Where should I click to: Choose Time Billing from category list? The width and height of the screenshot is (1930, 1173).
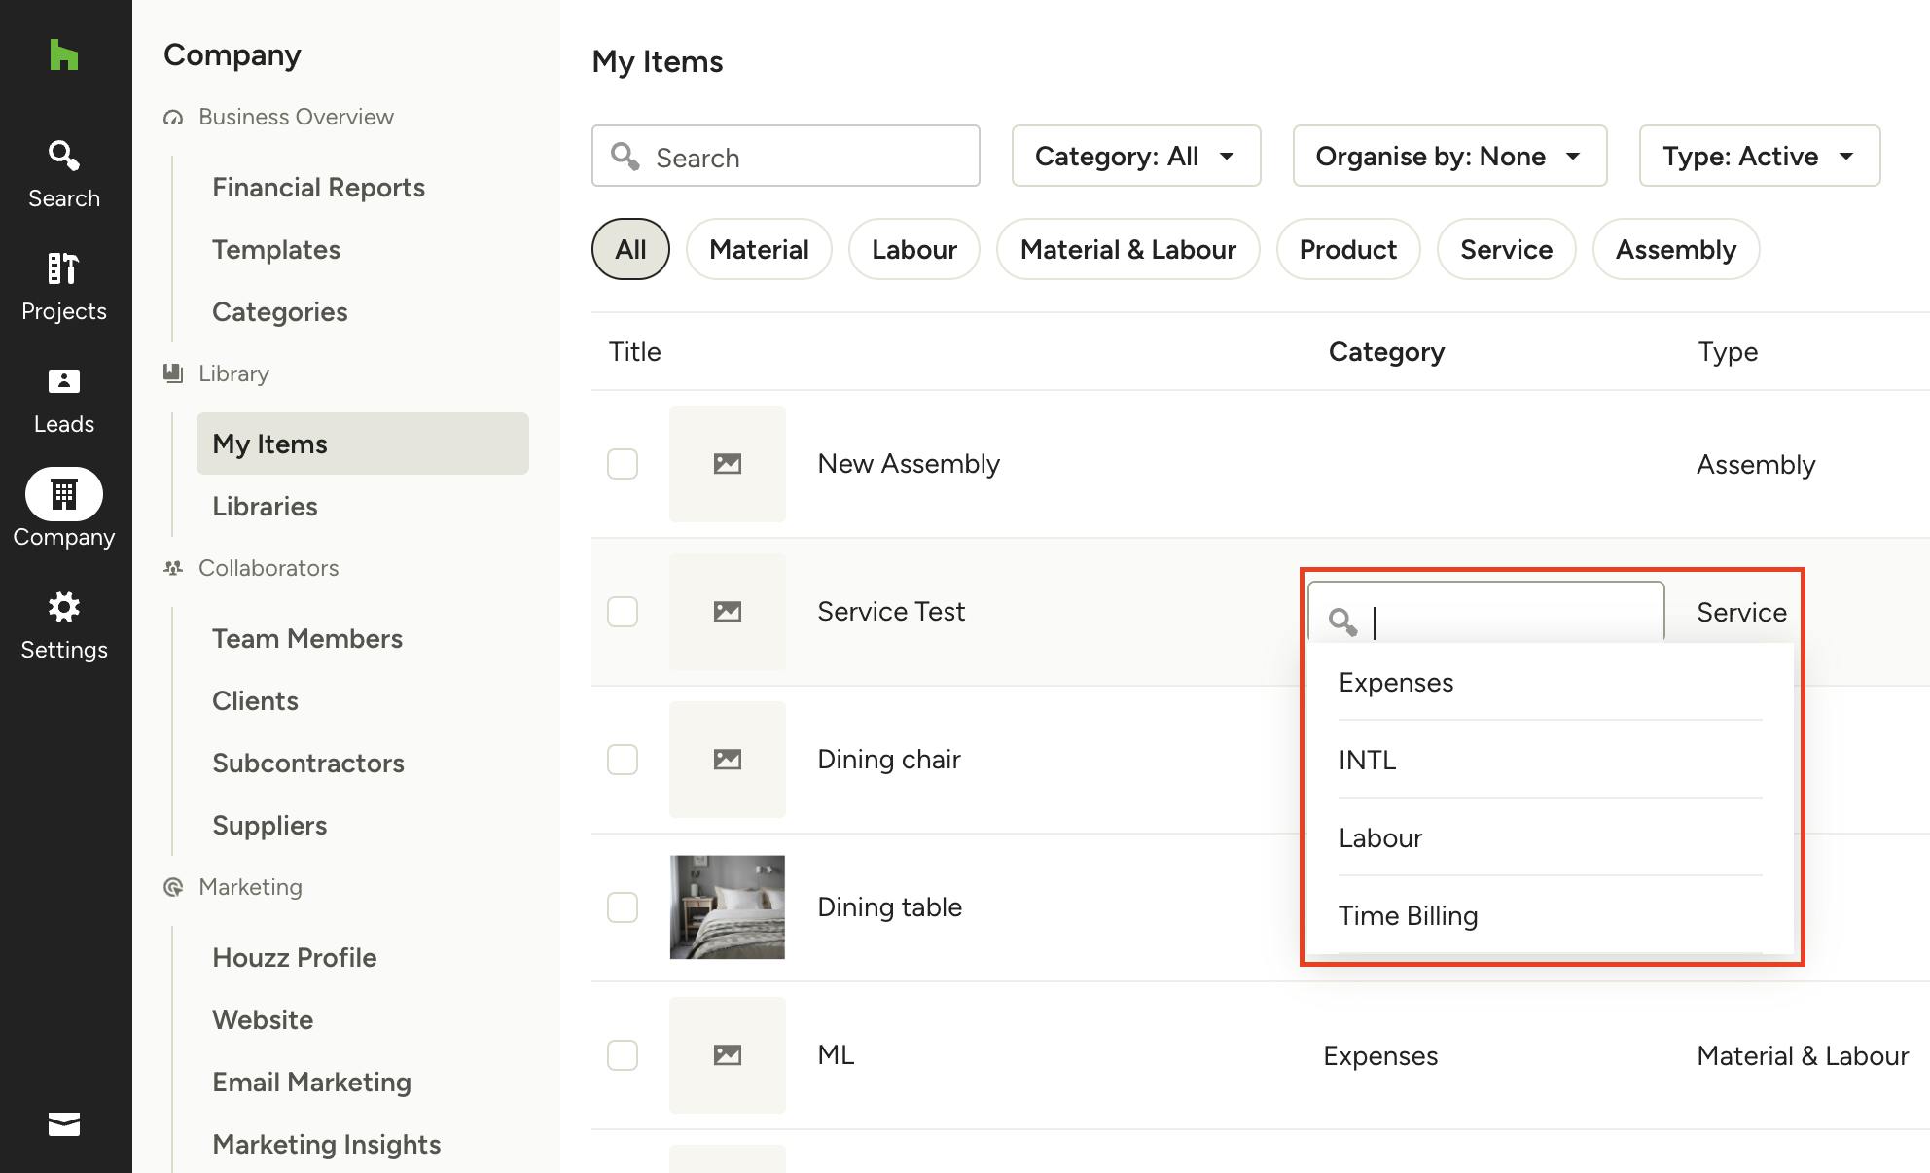(x=1408, y=915)
